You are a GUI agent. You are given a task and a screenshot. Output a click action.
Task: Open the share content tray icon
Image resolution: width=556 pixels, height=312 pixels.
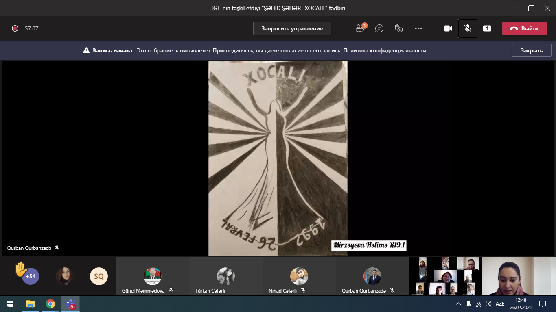point(487,28)
